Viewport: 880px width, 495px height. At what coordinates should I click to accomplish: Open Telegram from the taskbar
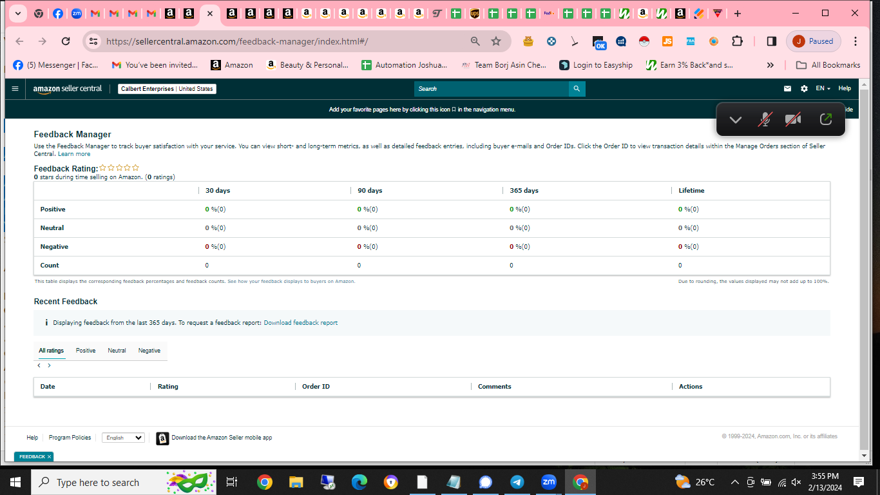517,482
